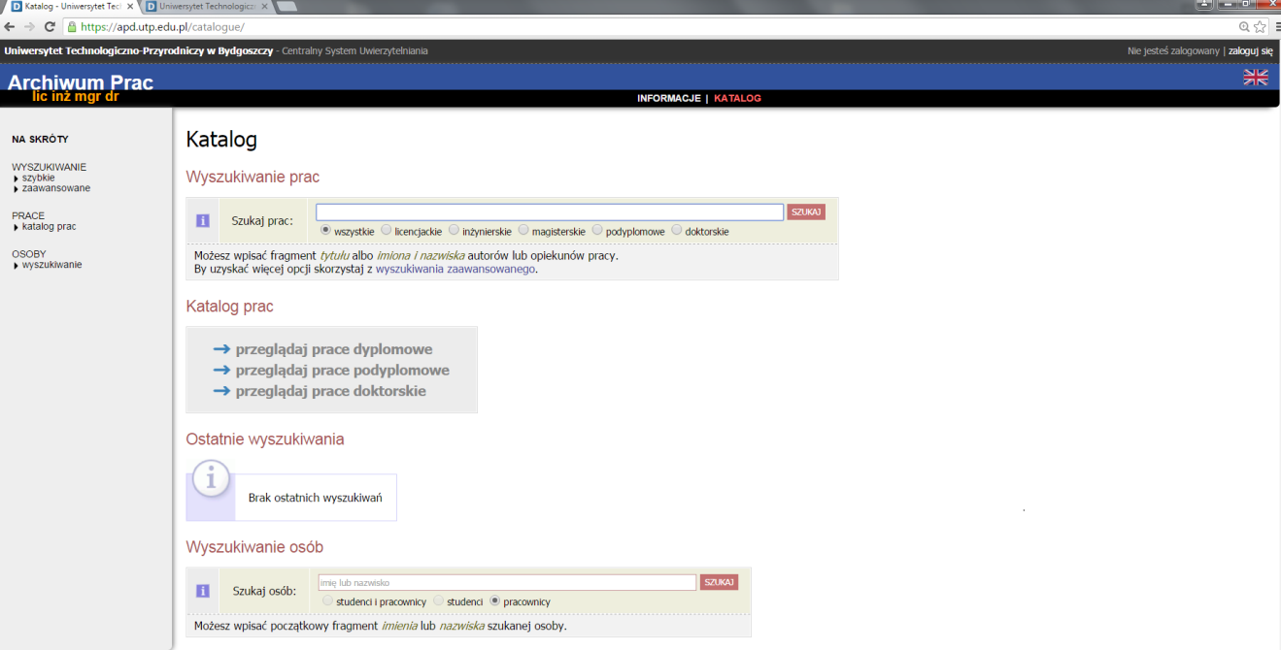Click the NA SKRÓTY sidebar heading

[40, 140]
